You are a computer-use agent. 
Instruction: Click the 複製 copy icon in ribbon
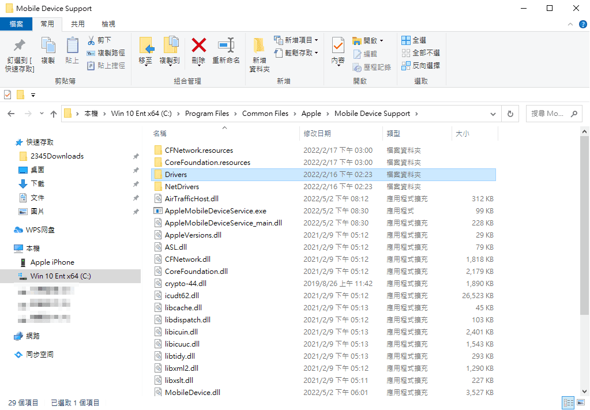[48, 46]
